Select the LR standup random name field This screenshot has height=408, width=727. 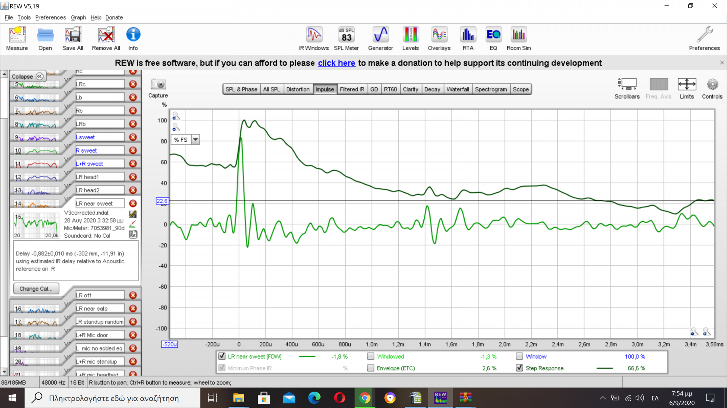pos(100,321)
